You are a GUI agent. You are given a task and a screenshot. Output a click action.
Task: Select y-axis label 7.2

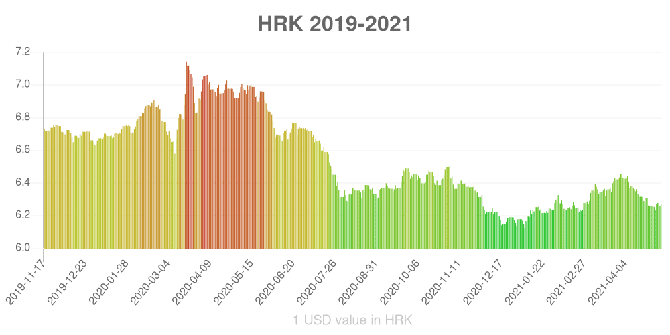[x=23, y=52]
